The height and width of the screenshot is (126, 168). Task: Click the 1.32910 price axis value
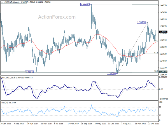[163, 40]
